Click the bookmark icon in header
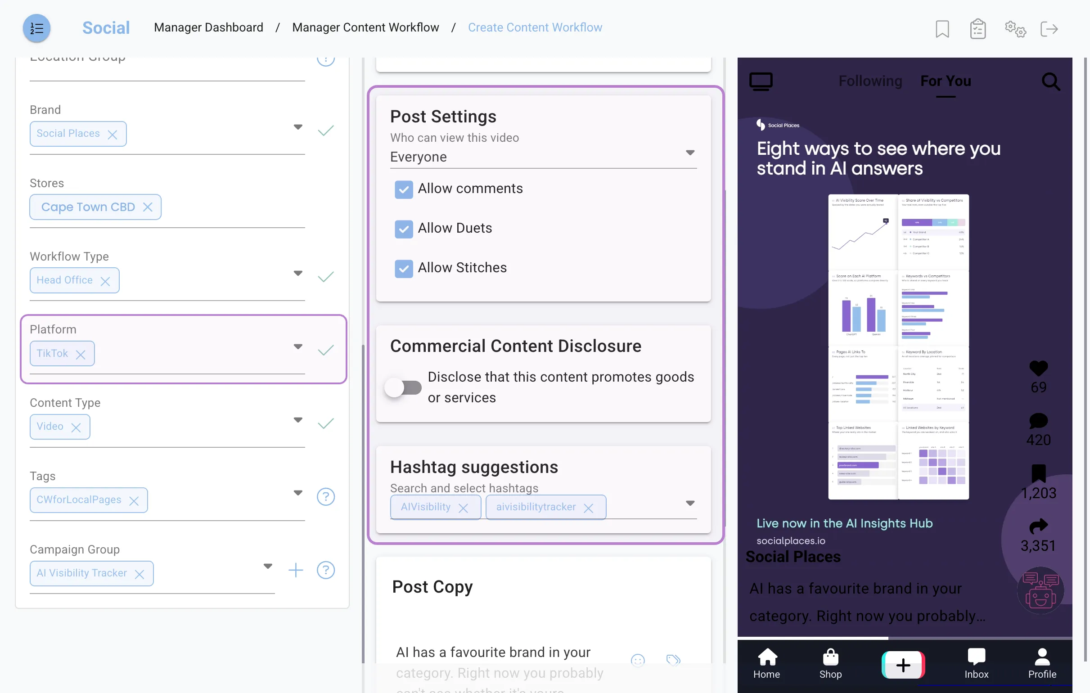The height and width of the screenshot is (693, 1090). 942,29
